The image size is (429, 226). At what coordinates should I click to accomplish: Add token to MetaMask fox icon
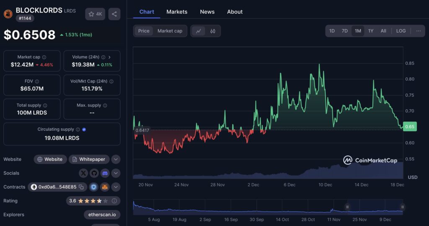pos(105,187)
